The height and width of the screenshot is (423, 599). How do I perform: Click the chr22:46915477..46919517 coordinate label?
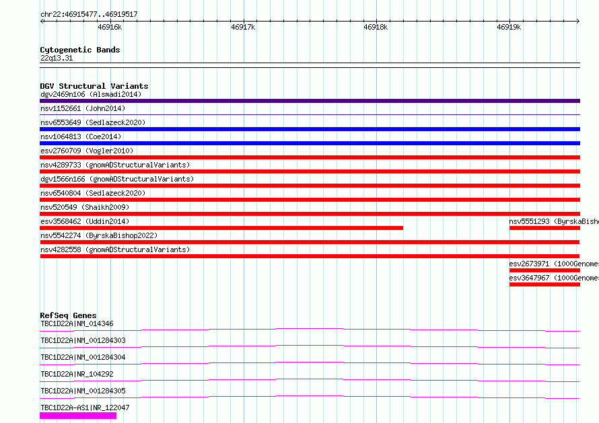89,14
